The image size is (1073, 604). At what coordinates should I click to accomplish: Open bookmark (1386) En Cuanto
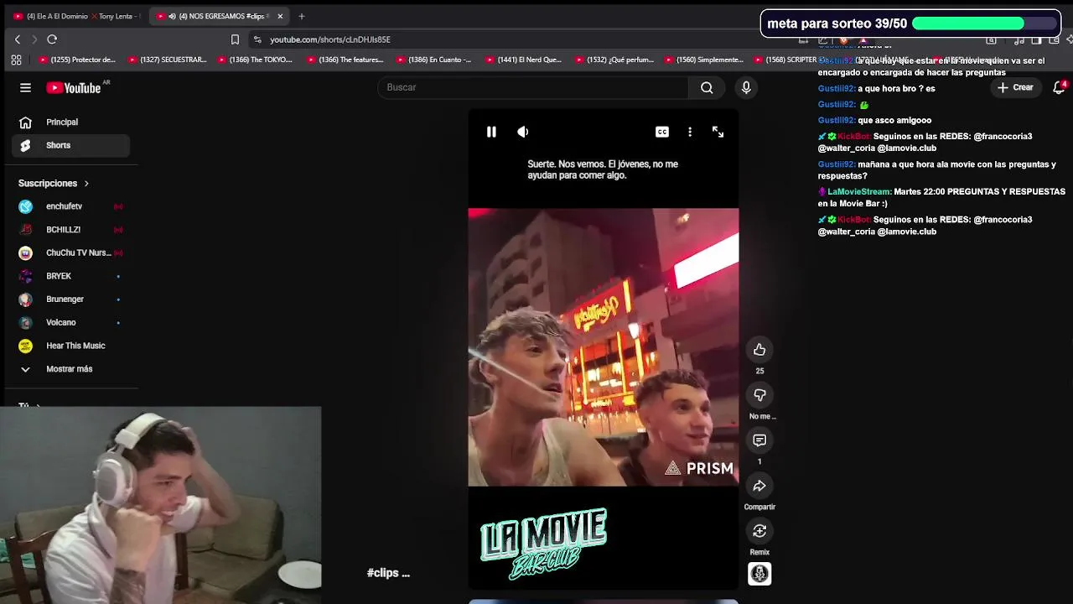pos(434,60)
